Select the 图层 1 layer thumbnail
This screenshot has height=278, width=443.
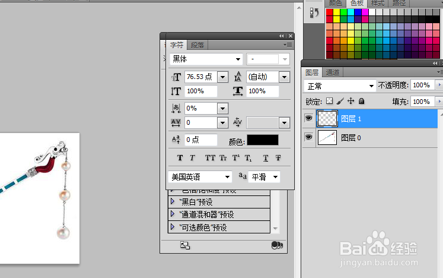coord(327,118)
